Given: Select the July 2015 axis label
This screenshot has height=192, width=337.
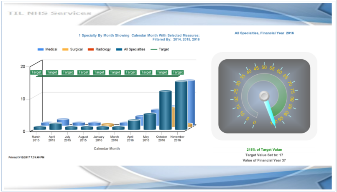Looking at the screenshot, I should point(68,138).
